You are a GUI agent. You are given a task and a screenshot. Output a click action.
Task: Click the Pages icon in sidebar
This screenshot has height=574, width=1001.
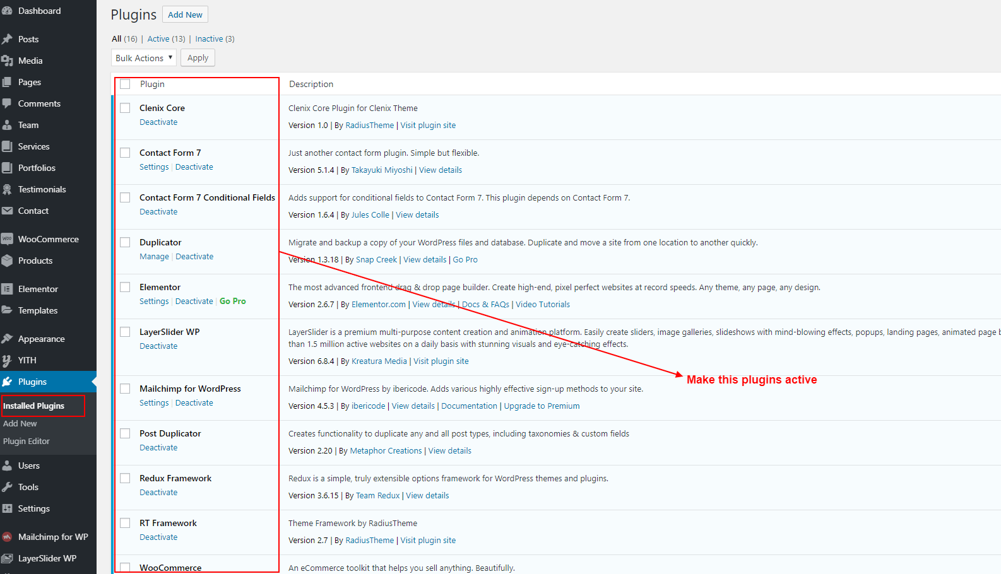coord(7,82)
